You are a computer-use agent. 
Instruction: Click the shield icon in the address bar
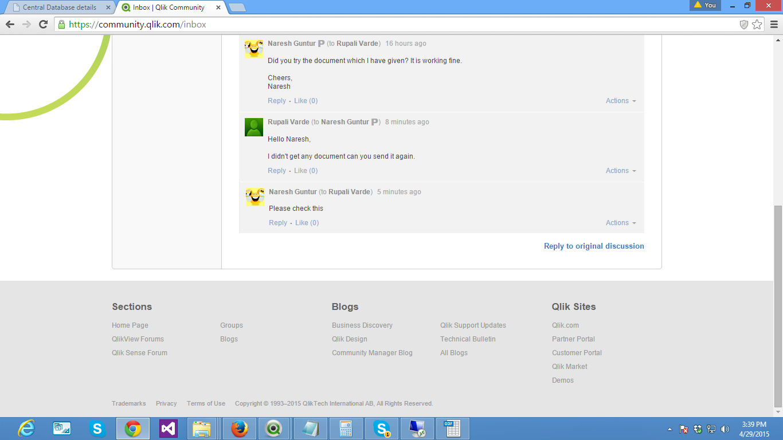(744, 24)
